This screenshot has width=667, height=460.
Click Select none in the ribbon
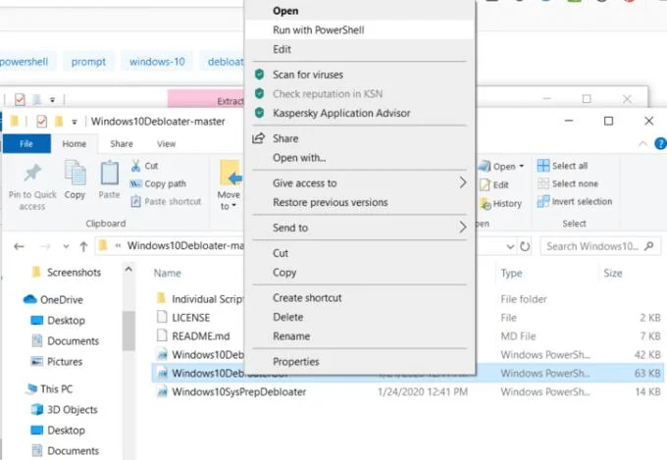coord(568,183)
